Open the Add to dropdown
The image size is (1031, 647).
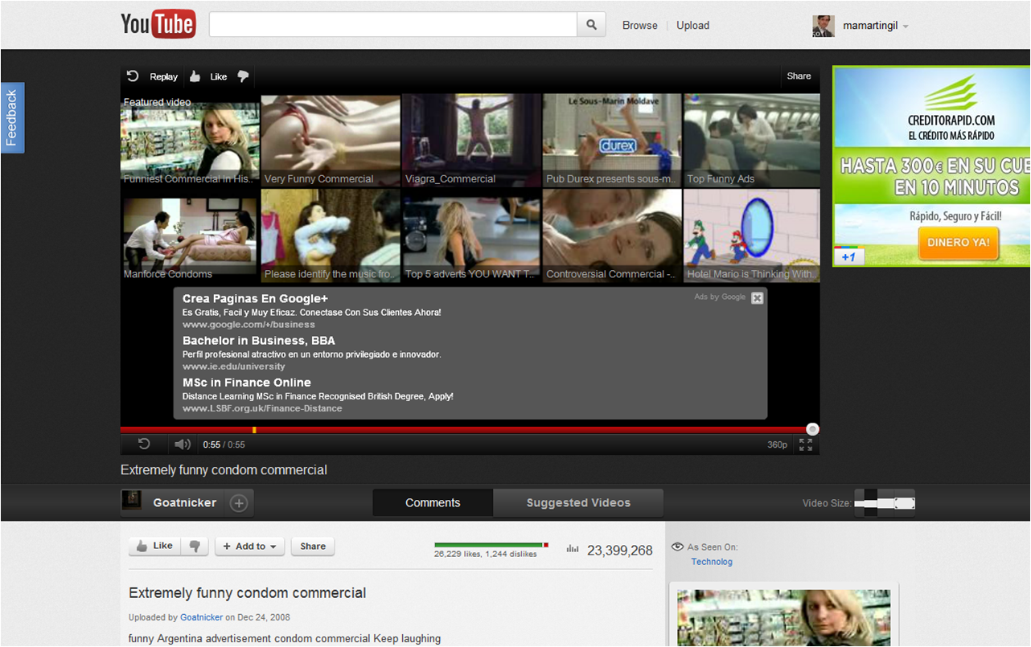point(250,547)
